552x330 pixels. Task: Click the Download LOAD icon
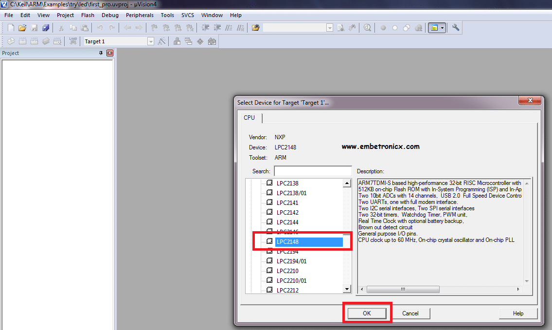pyautogui.click(x=73, y=41)
